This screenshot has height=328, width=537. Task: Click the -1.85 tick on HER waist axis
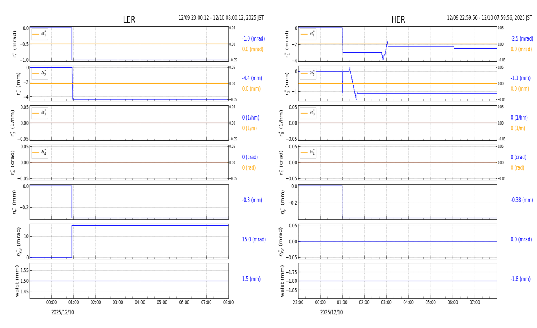click(x=292, y=290)
